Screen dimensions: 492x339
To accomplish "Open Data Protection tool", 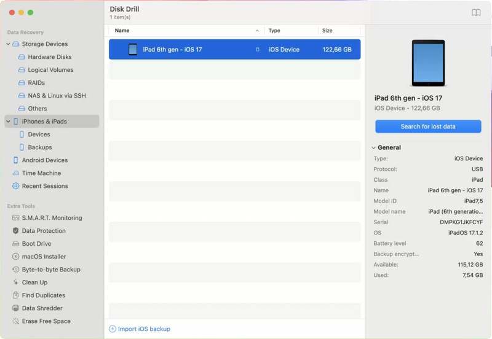I will tap(44, 230).
